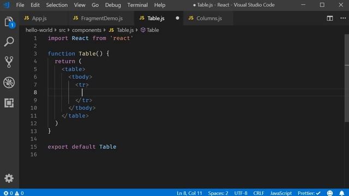The image size is (349, 196).
Task: Click 'export default Table' on line 15
Action: click(x=82, y=146)
